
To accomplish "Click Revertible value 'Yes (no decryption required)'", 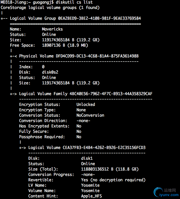I will (x=113, y=180).
